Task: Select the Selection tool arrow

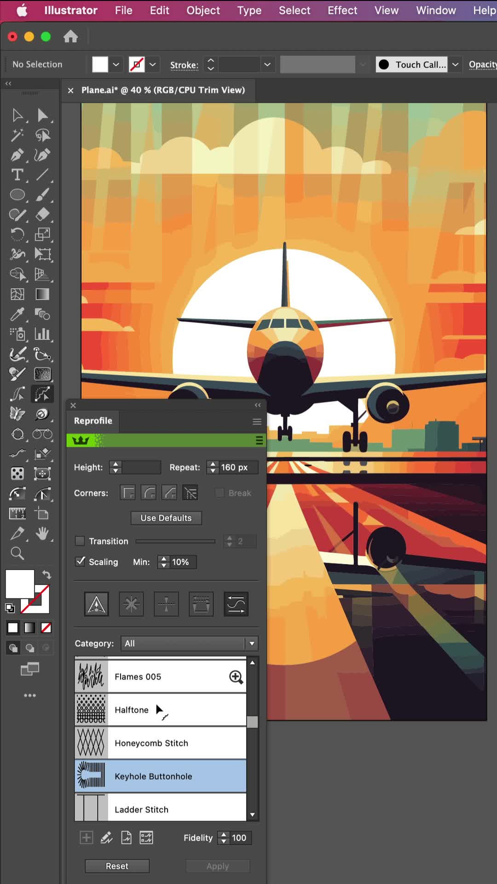Action: pos(17,115)
